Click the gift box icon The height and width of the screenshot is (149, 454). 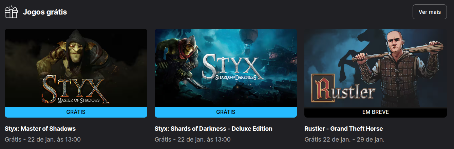11,12
